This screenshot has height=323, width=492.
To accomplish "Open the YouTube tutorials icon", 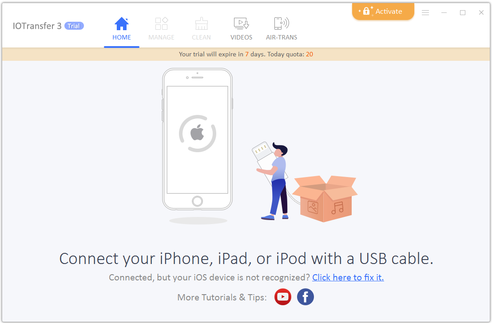I will [x=283, y=297].
